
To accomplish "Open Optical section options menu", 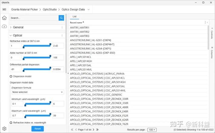I will coord(62,35).
